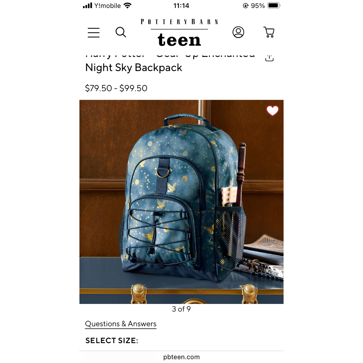This screenshot has height=363, width=363.
Task: Tap the pbteen.com address bar
Action: [181, 357]
